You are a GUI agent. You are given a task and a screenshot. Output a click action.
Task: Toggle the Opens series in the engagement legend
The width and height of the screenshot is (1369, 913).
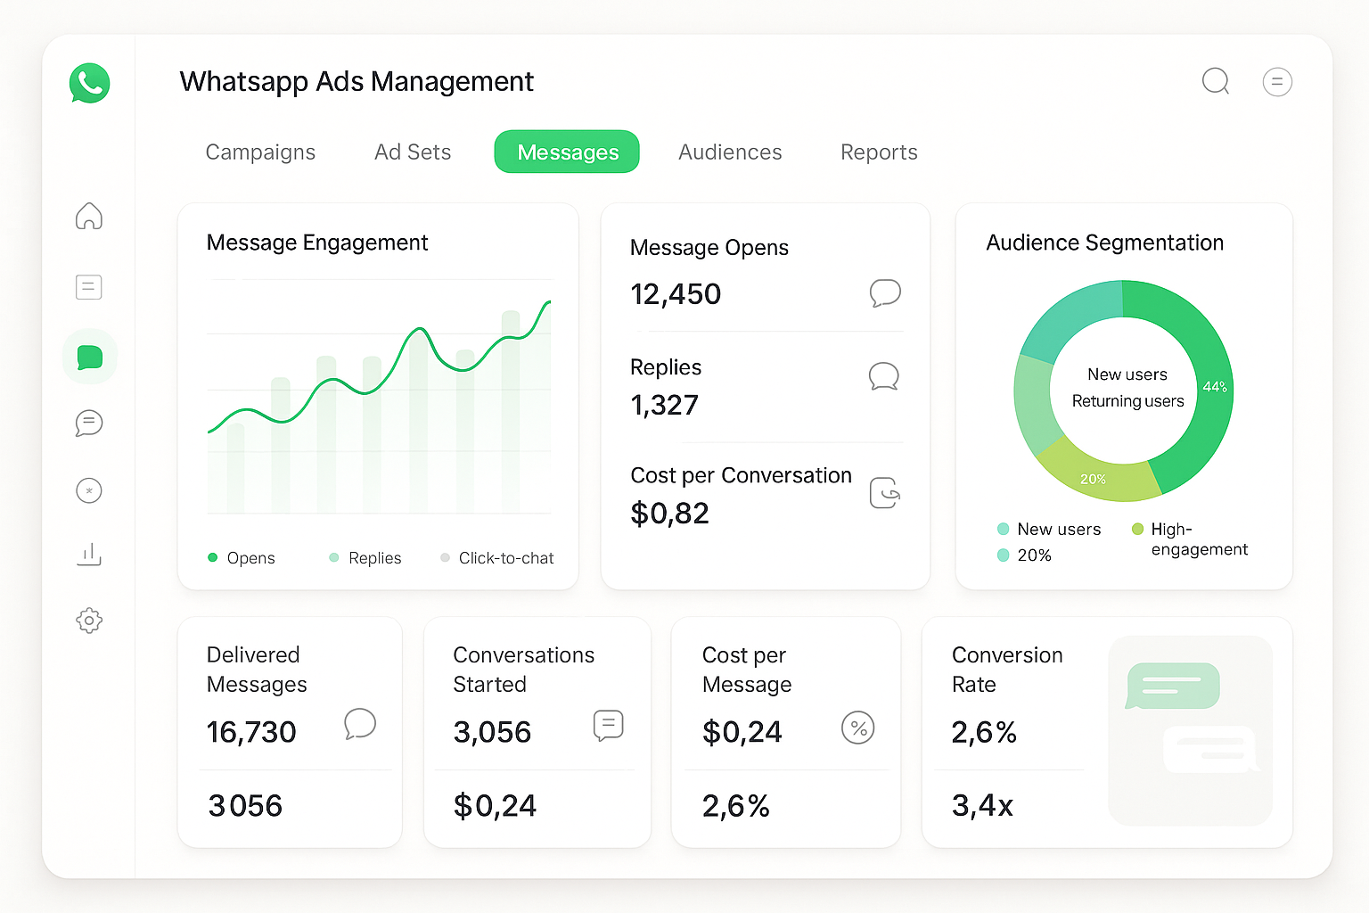[241, 557]
